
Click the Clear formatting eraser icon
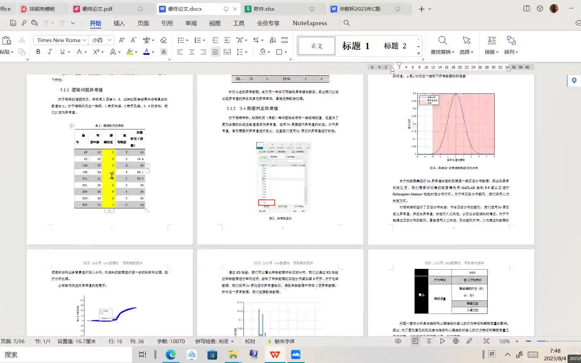click(x=163, y=40)
